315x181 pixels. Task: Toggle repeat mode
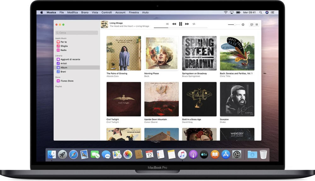pyautogui.click(x=194, y=24)
